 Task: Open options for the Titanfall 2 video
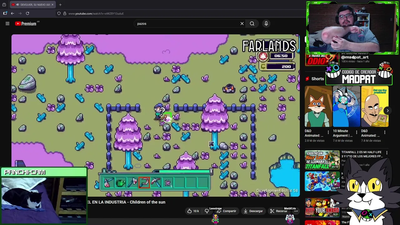[387, 153]
